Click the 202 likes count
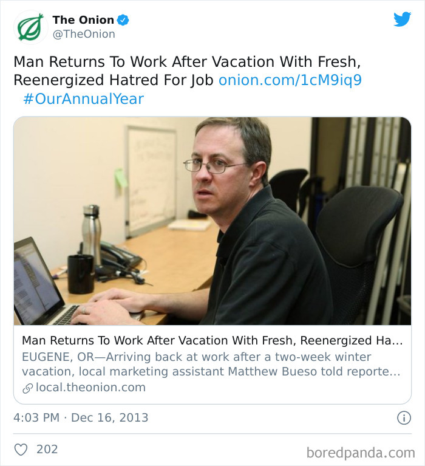This screenshot has height=466, width=425. tap(47, 450)
